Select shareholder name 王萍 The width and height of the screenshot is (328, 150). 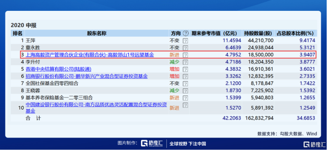pyautogui.click(x=31, y=41)
